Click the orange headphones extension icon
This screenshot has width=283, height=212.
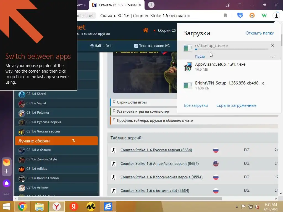point(252,15)
